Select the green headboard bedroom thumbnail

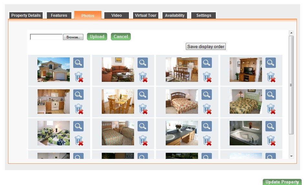coord(246,102)
